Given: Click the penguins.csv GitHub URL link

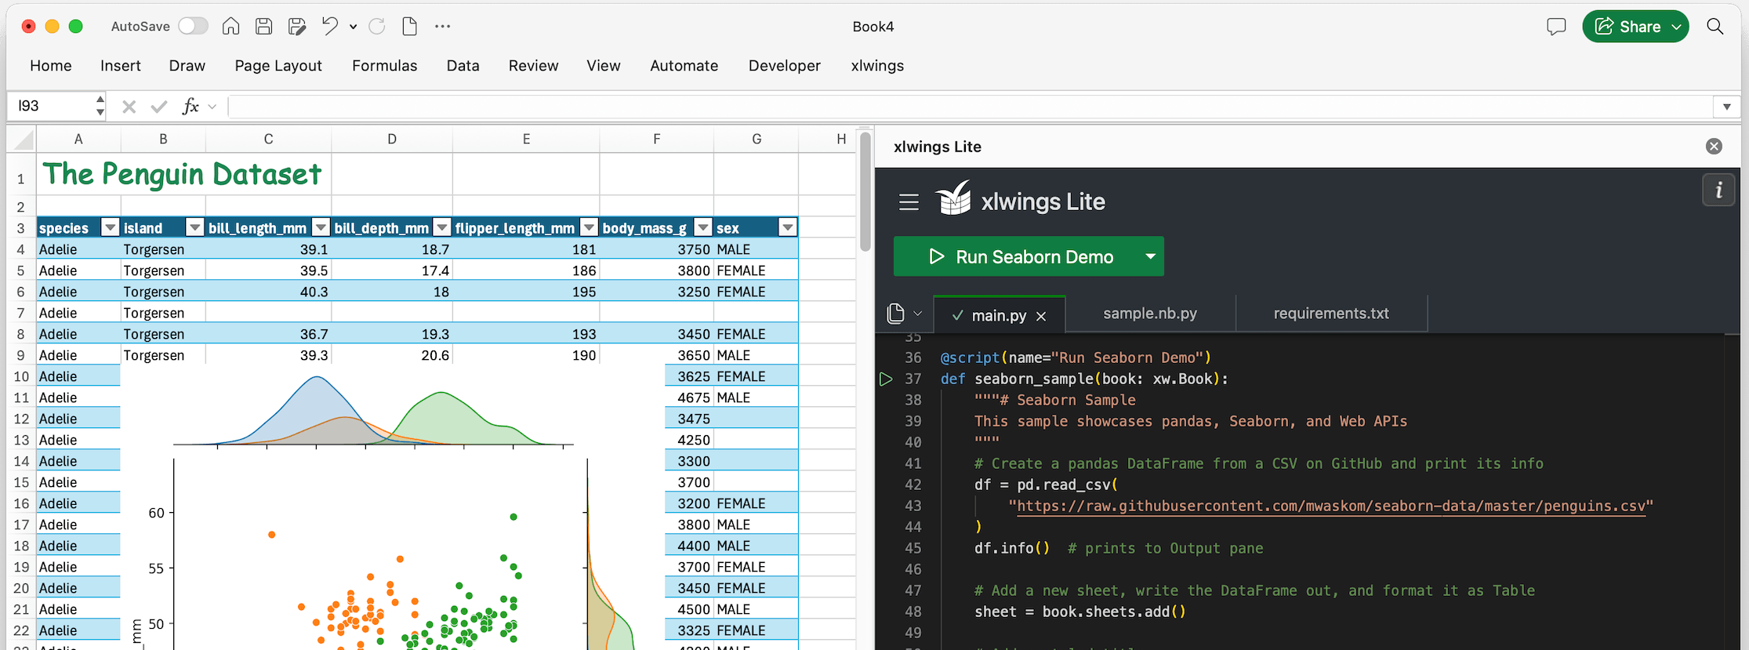Looking at the screenshot, I should (x=1330, y=507).
